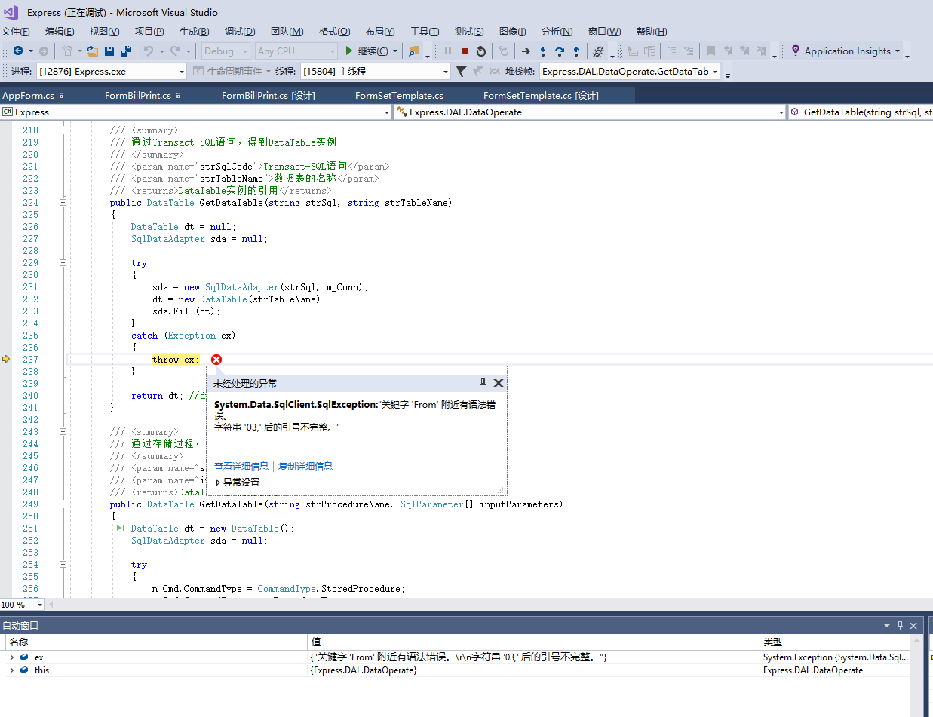
Task: Click the Find in Files icon
Action: coord(414,51)
